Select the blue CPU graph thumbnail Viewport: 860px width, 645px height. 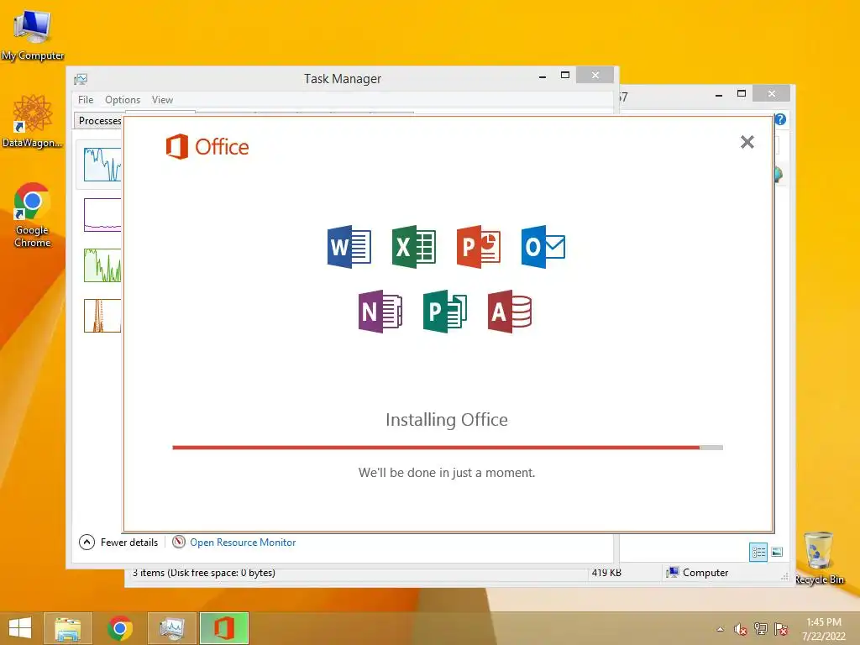(102, 165)
